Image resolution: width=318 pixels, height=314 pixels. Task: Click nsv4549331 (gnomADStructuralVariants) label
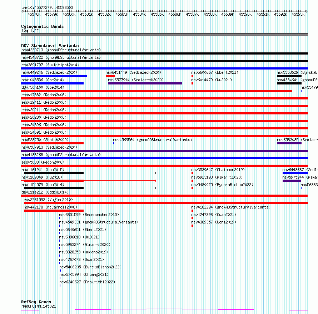[99, 222]
